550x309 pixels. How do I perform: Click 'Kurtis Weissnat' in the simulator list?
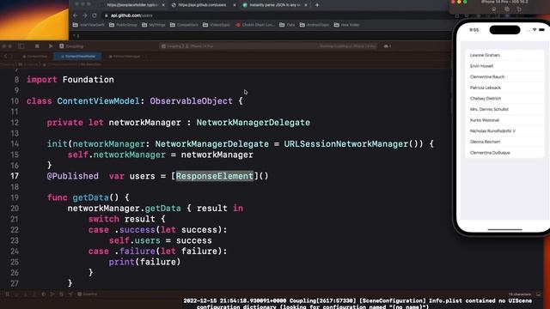[x=504, y=120]
